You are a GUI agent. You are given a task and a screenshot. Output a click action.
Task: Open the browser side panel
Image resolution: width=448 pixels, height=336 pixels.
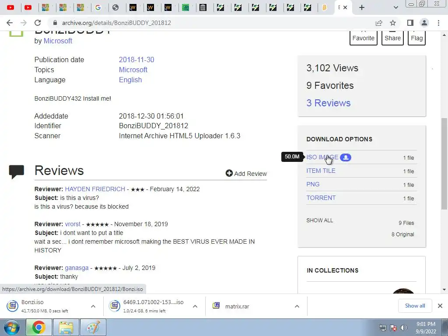click(410, 23)
